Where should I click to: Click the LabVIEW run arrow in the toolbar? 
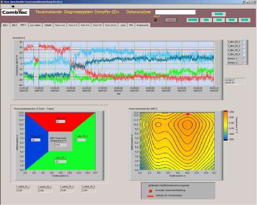click(13, 6)
